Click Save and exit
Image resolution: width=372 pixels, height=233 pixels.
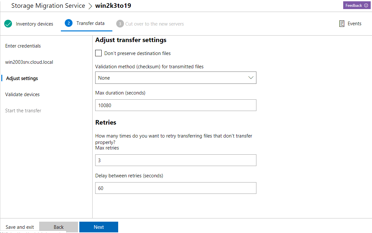pos(20,227)
